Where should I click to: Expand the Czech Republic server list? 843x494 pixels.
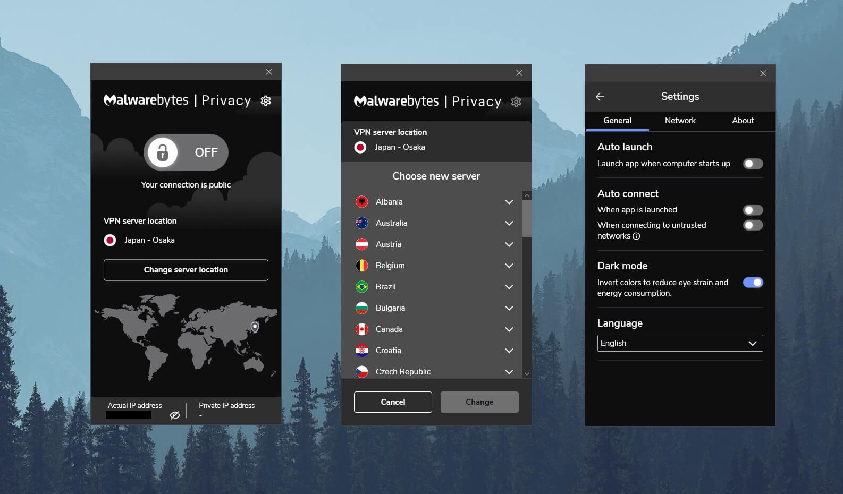click(x=509, y=372)
